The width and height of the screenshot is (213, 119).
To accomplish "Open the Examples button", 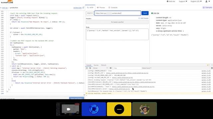I will (207, 7).
